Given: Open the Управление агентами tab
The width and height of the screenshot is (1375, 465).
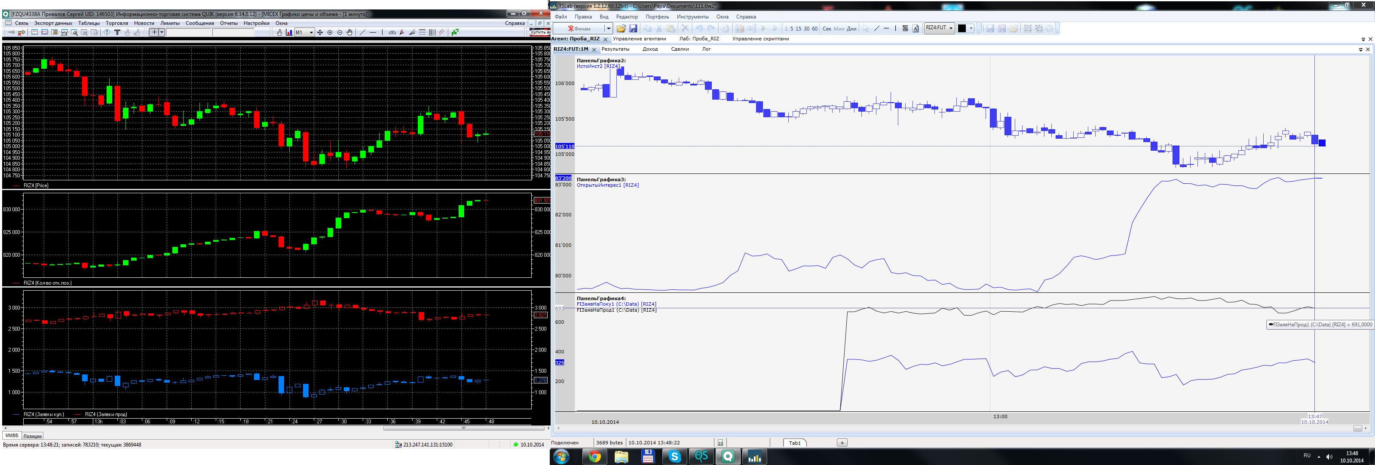Looking at the screenshot, I should tap(639, 38).
